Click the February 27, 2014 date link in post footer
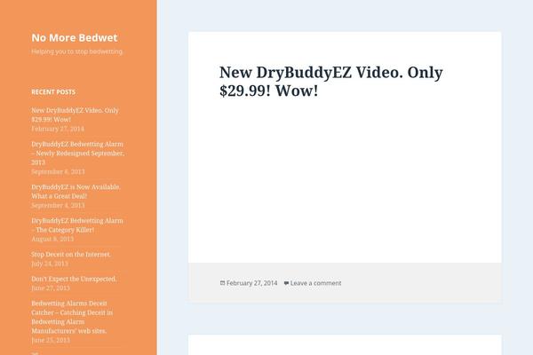This screenshot has width=533, height=355. click(252, 283)
